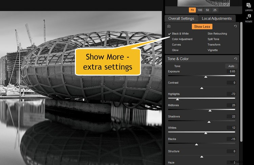254x165 pixels.
Task: Click the Contrast value field
Action: 231,83
